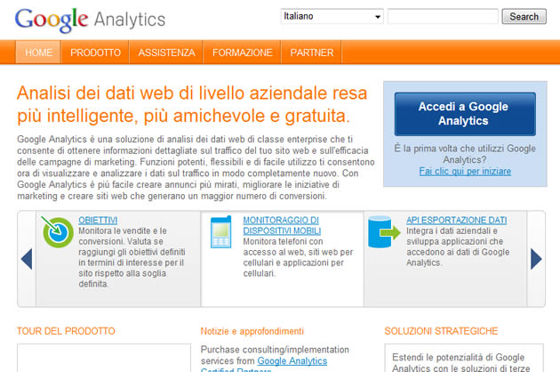Image resolution: width=560 pixels, height=372 pixels.
Task: Click the orange headline 'Analisi dei dati web'
Action: [x=192, y=104]
